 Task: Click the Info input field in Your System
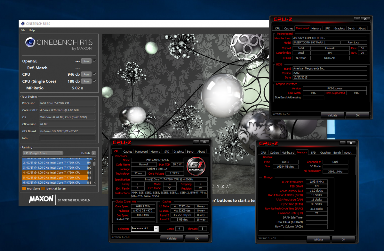click(x=67, y=138)
